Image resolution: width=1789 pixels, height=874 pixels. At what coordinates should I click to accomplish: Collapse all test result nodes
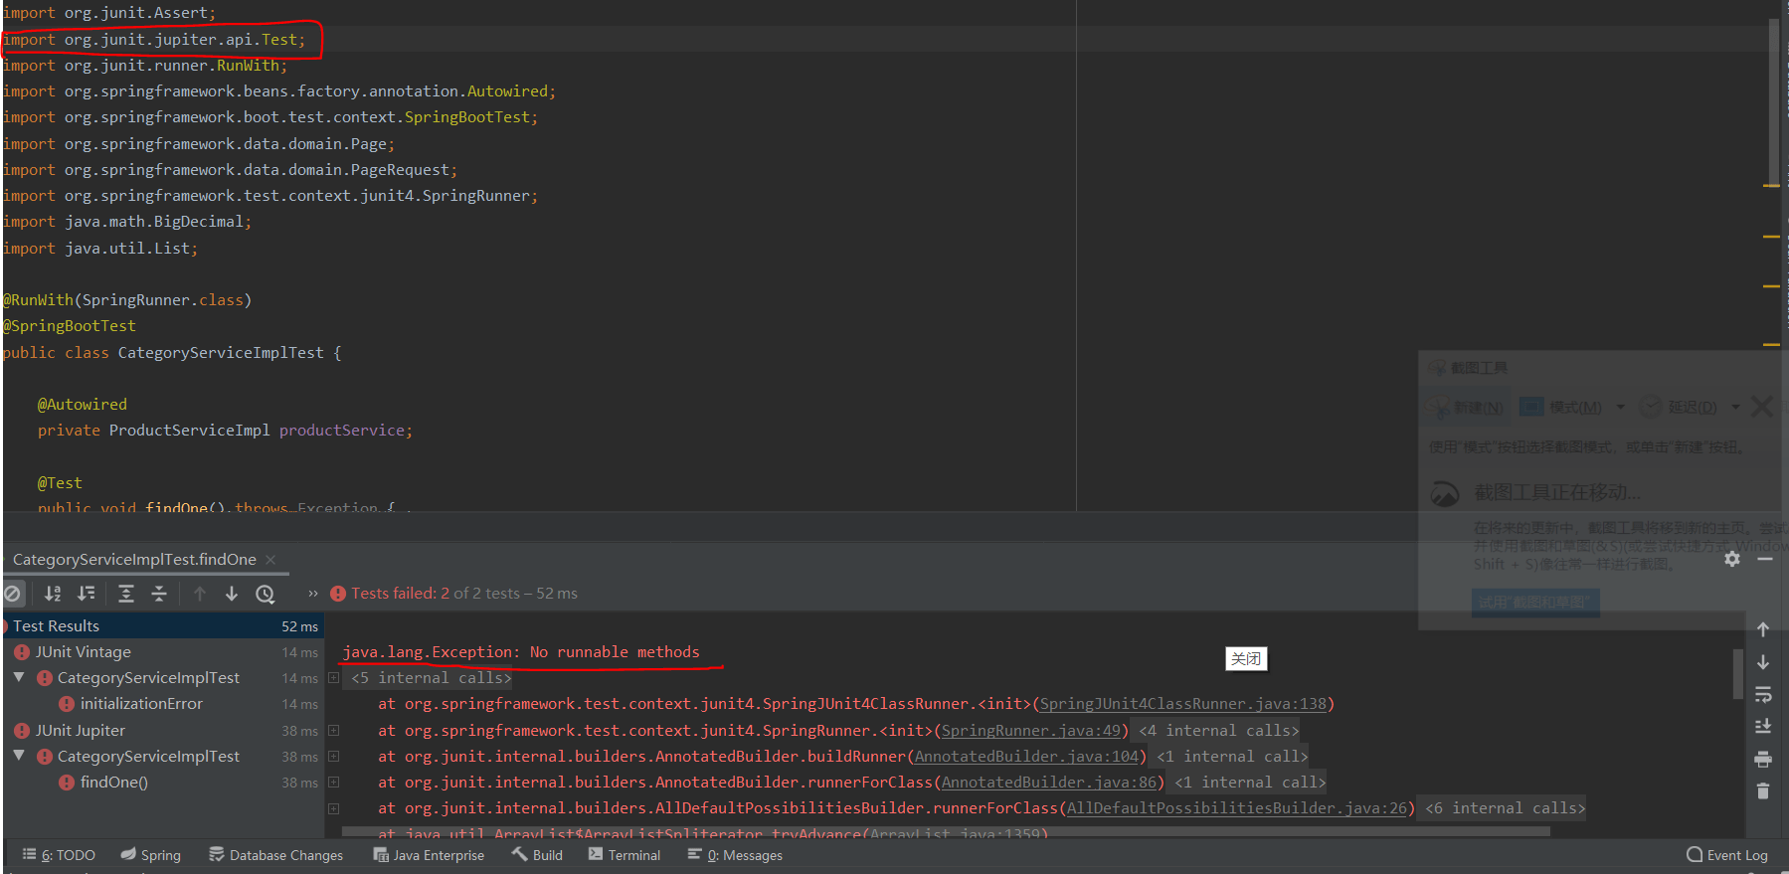coord(159,594)
